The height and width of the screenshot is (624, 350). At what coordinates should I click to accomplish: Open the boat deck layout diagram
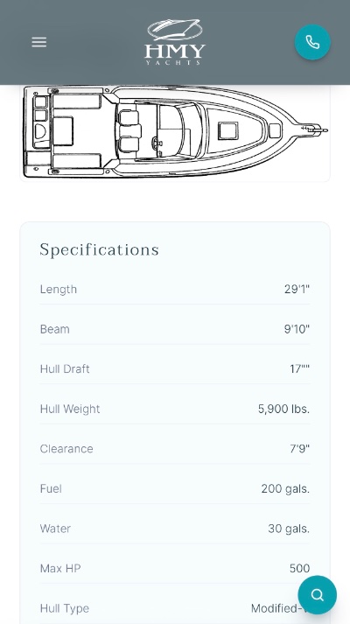point(175,132)
